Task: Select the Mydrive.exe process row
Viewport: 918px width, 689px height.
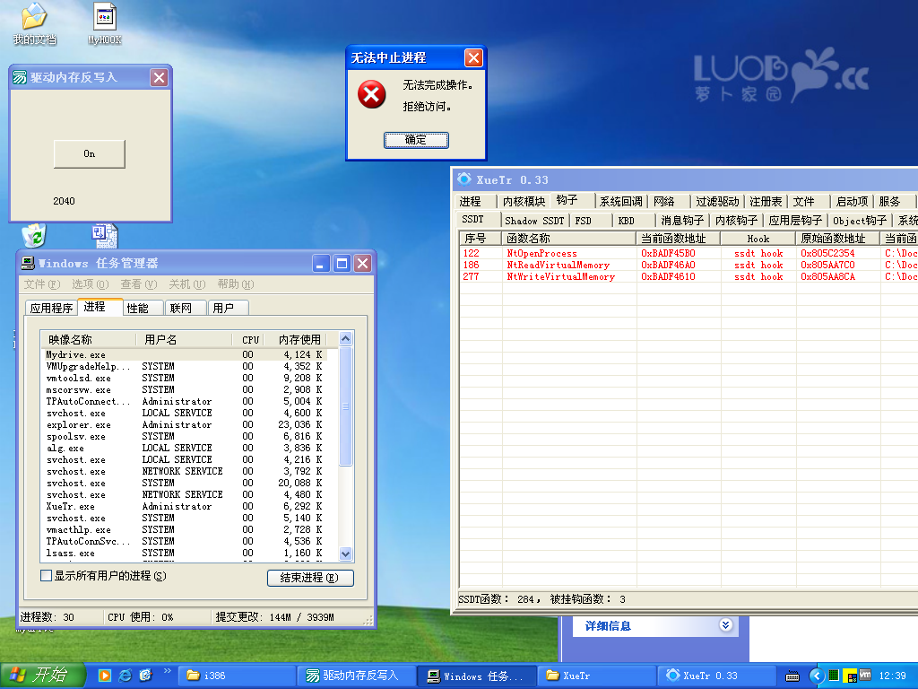Action: coord(186,354)
